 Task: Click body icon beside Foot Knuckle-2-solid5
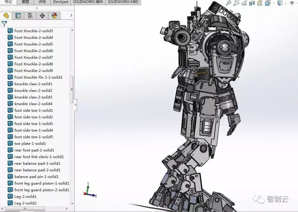point(10,44)
